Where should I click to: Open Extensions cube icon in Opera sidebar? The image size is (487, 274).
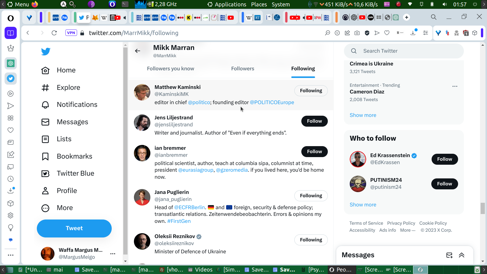click(x=11, y=203)
